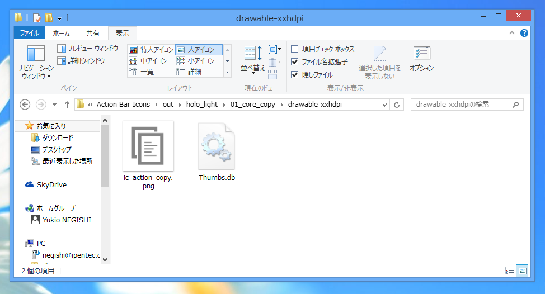Select List (一覧) layout
Screen dimensions: 545x294
142,72
